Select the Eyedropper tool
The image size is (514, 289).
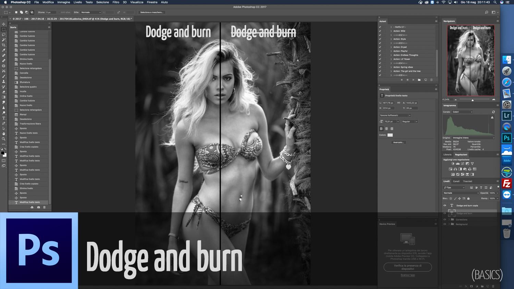(4, 50)
